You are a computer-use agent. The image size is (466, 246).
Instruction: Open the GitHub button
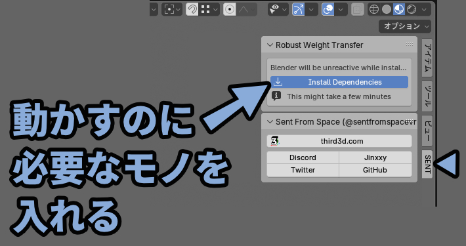375,171
